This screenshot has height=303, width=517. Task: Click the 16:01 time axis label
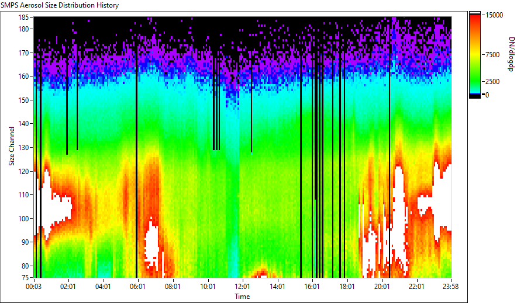(x=312, y=287)
